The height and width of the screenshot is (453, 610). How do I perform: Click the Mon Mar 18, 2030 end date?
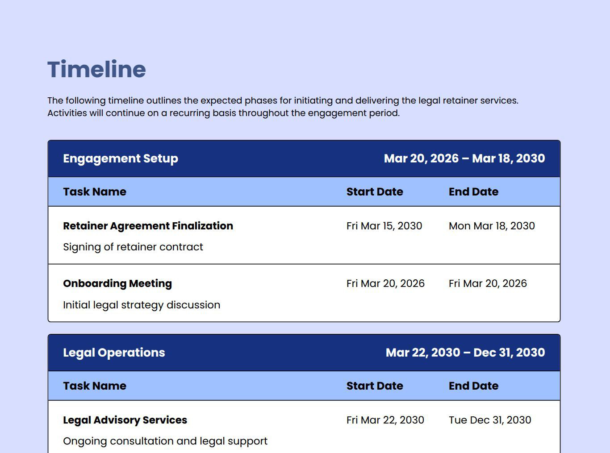tap(492, 226)
